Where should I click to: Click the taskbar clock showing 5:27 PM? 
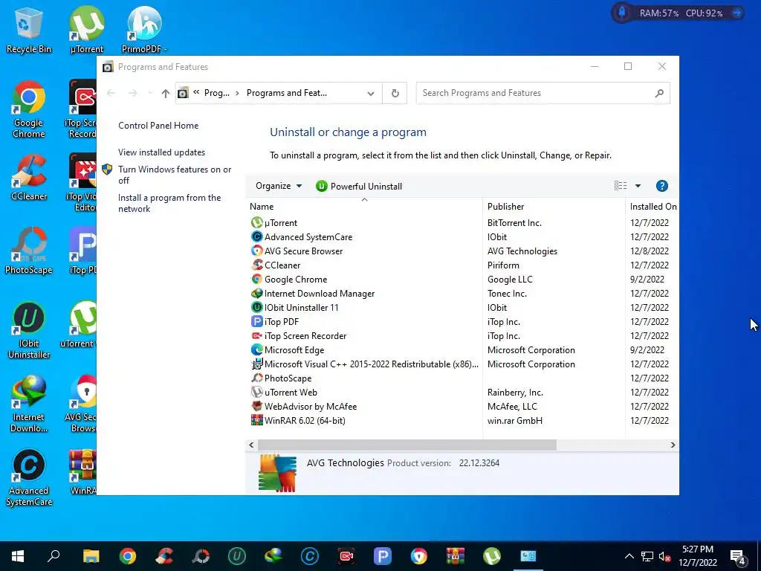pos(697,556)
